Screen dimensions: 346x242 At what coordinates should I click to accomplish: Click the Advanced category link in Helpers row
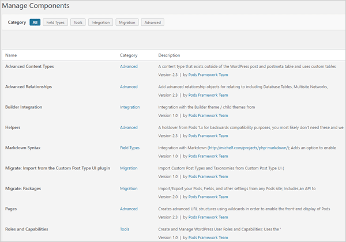pos(129,127)
